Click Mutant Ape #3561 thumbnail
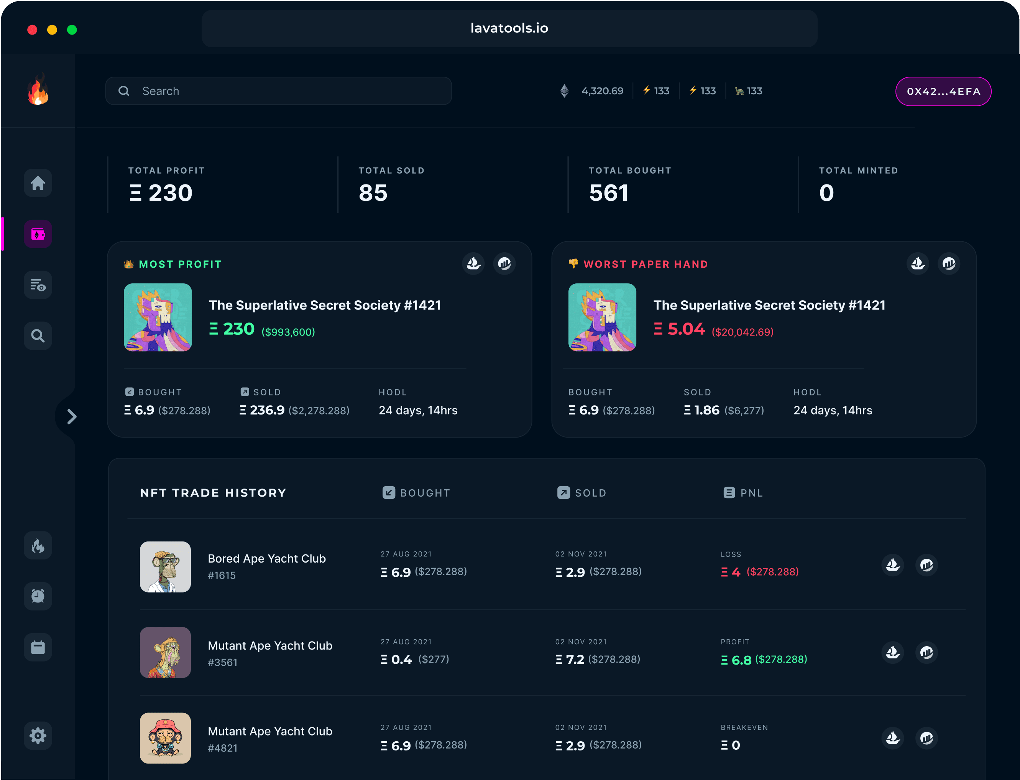 pyautogui.click(x=165, y=653)
